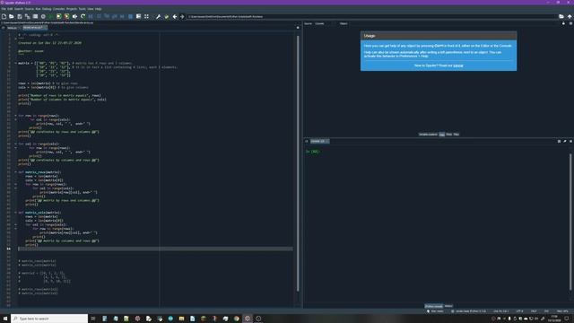Open the working directory path dropdown
574x323 pixels.
tap(371, 16)
